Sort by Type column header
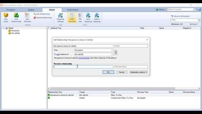 point(113,92)
